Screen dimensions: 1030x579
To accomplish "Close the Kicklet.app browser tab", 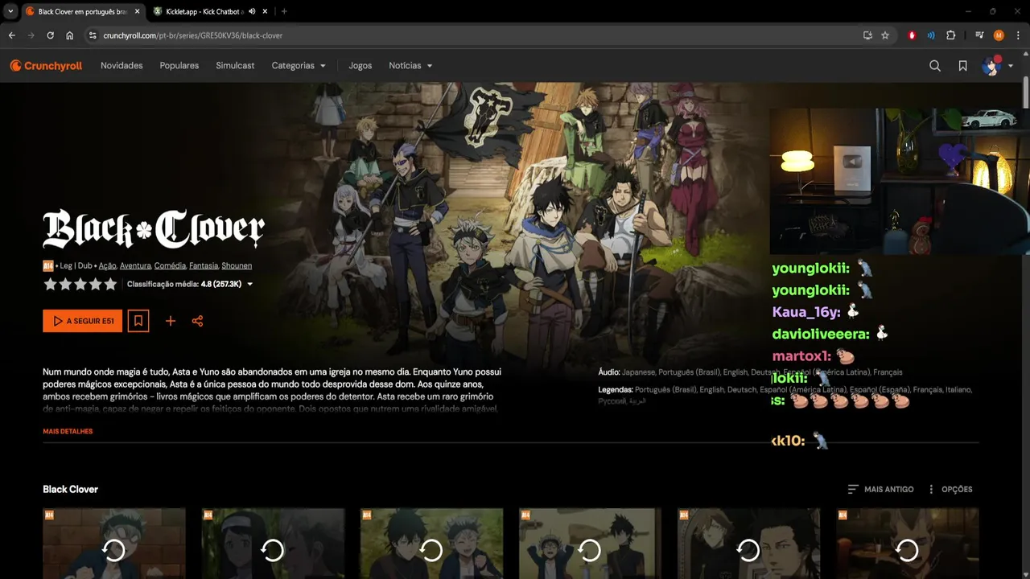I will [265, 11].
